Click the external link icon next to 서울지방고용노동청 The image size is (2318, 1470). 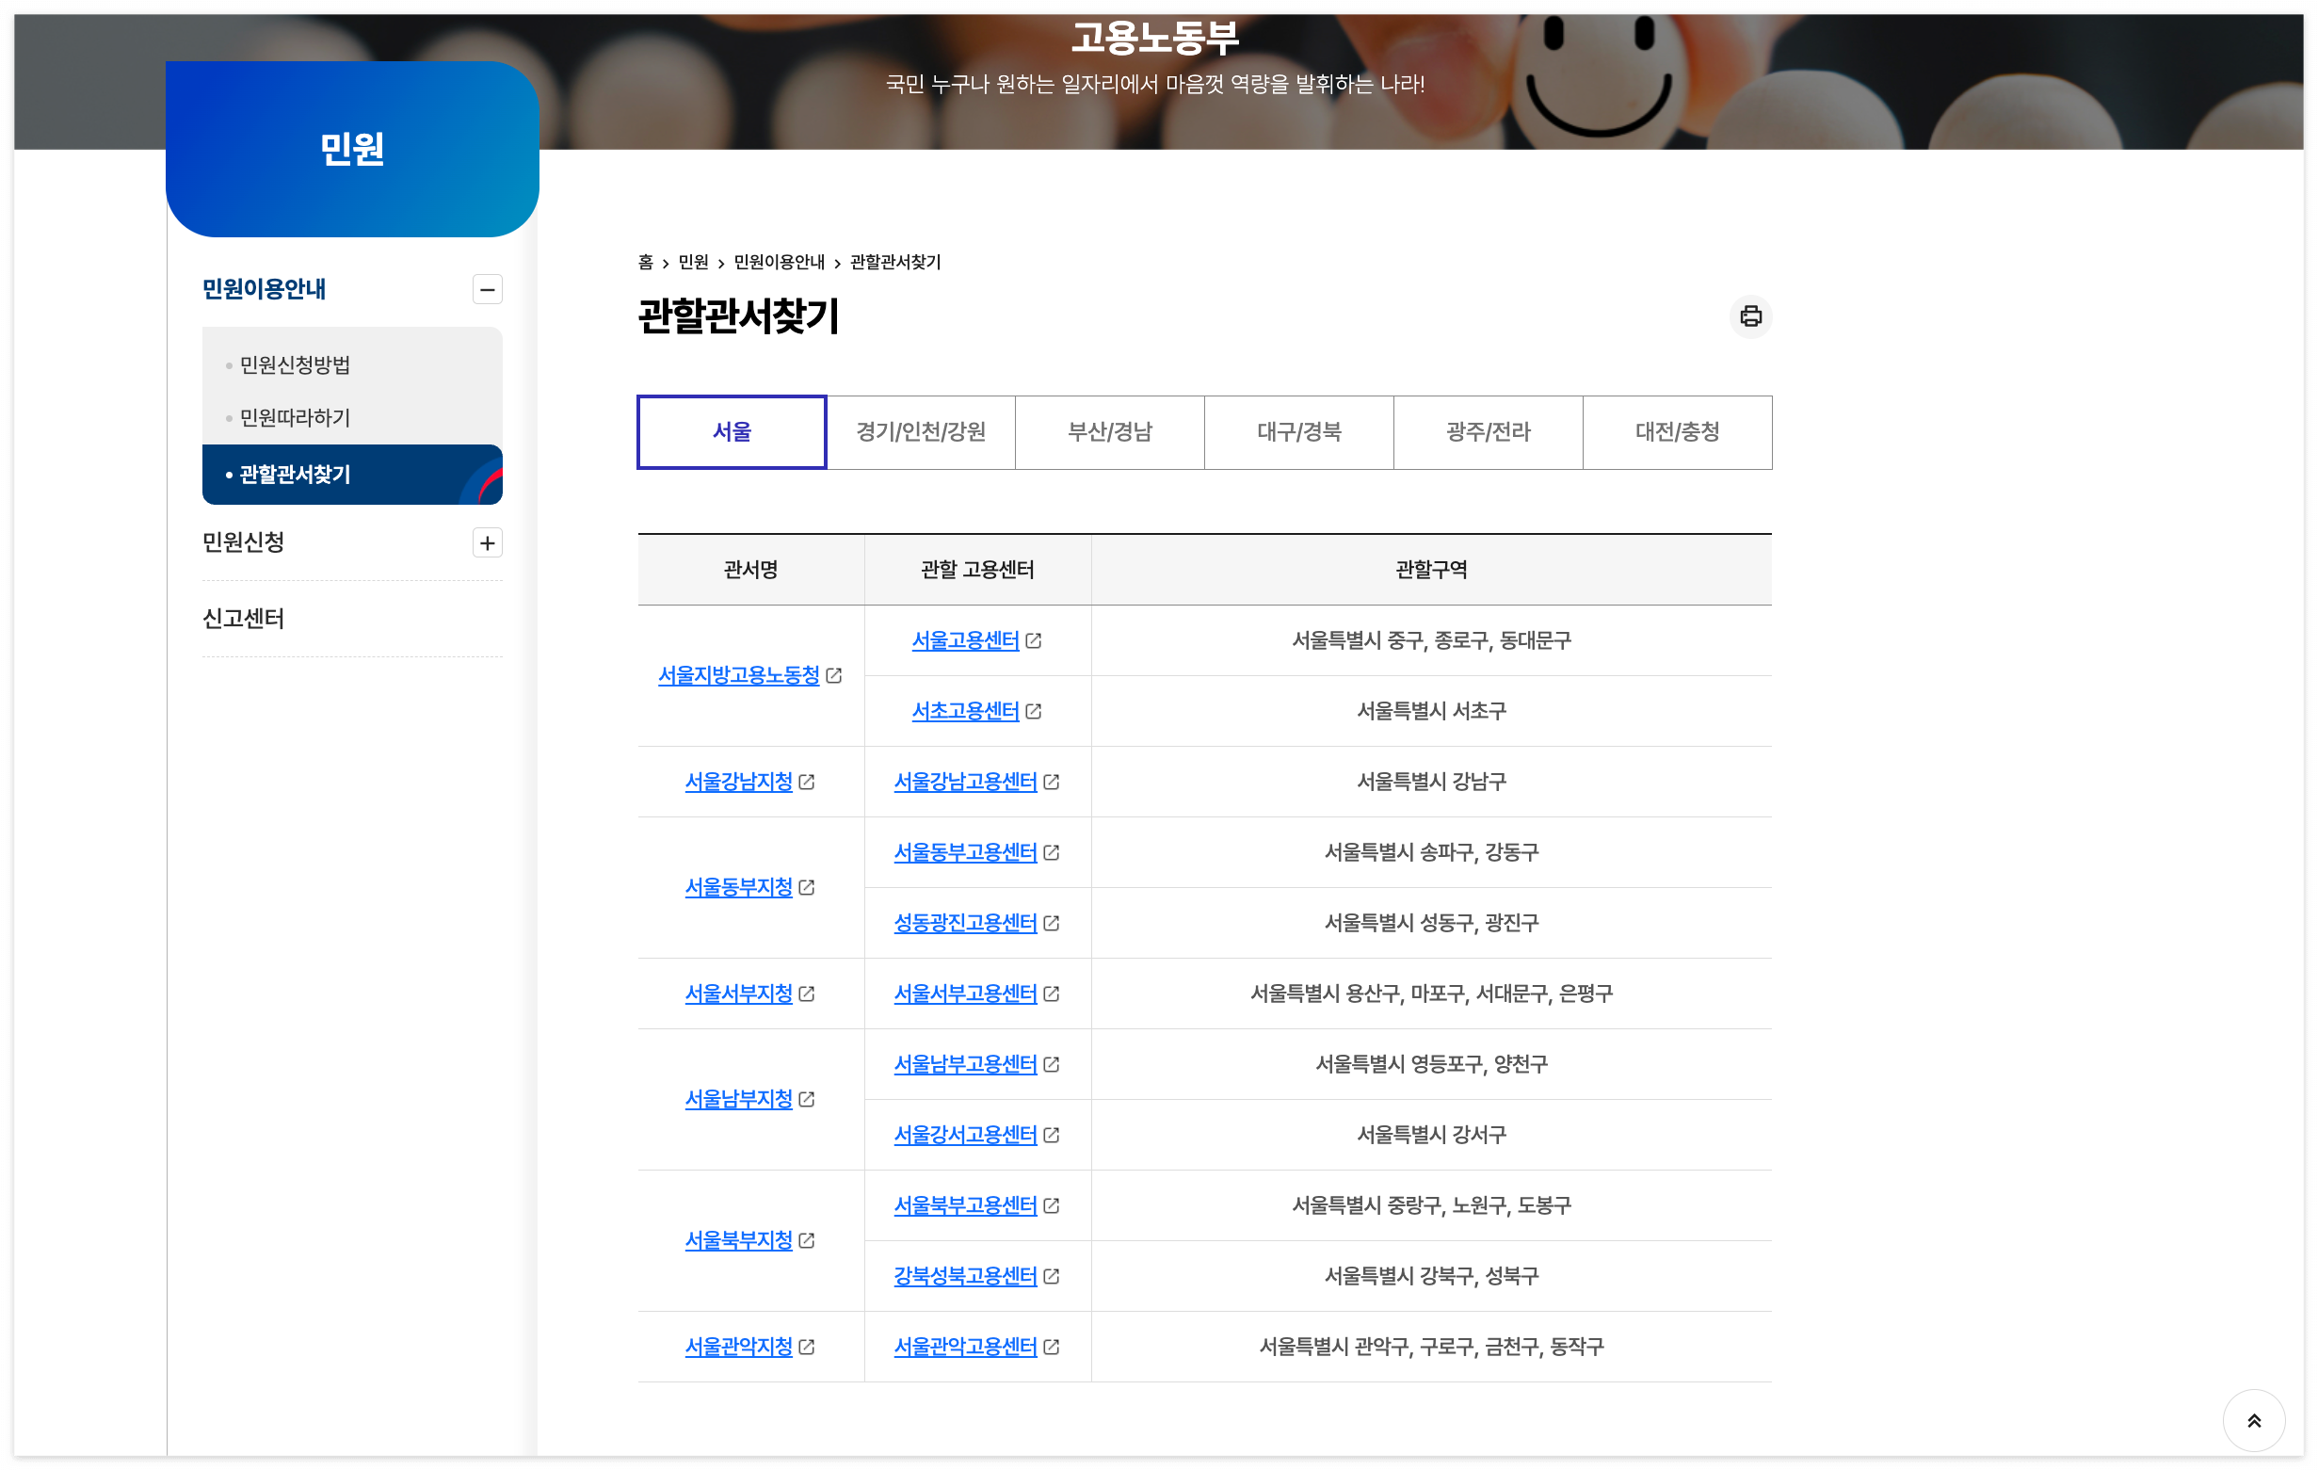pos(833,677)
